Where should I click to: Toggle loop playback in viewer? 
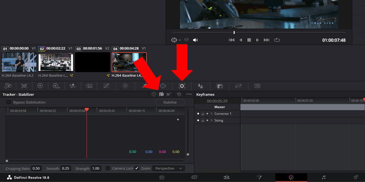pyautogui.click(x=277, y=40)
